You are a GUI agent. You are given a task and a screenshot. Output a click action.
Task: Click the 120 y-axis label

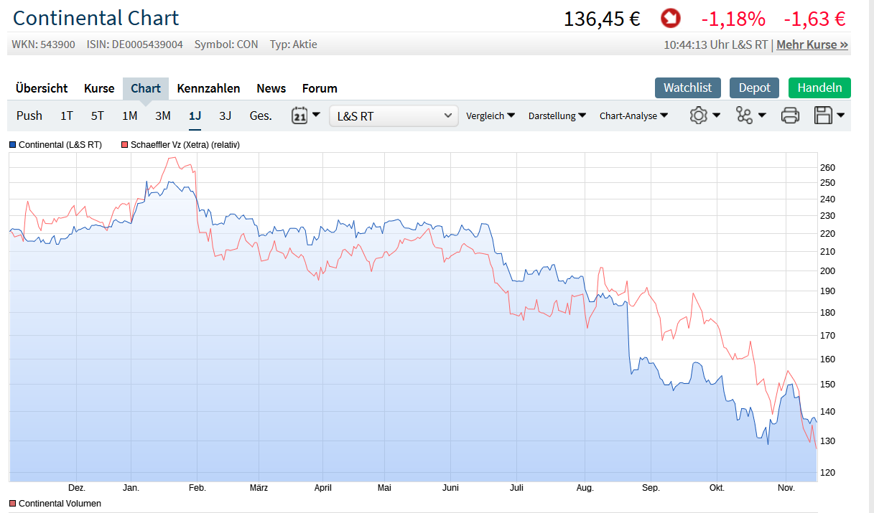point(827,473)
